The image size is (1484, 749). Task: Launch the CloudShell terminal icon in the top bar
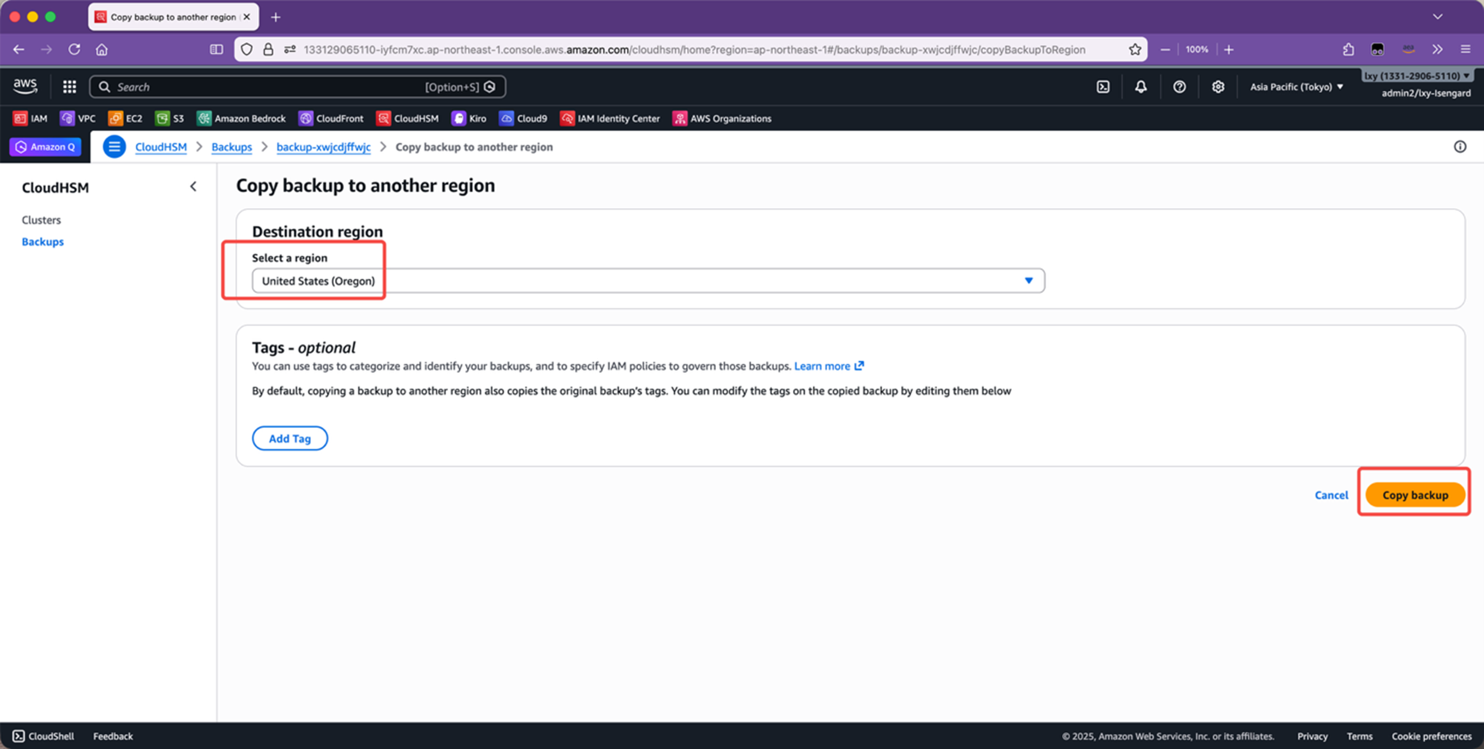tap(1103, 87)
